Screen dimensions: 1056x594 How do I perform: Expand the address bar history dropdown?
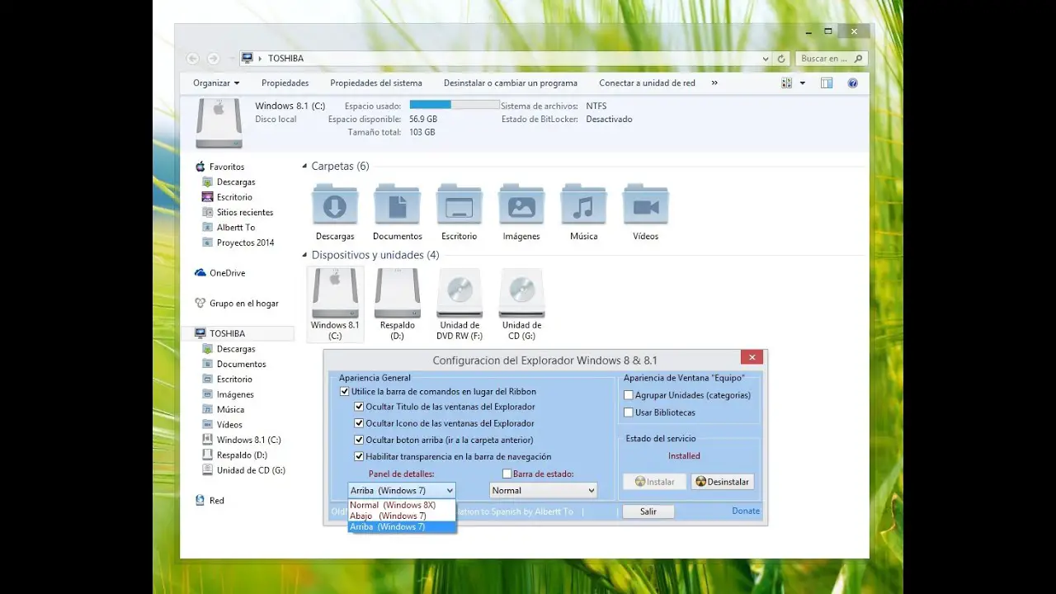[766, 59]
